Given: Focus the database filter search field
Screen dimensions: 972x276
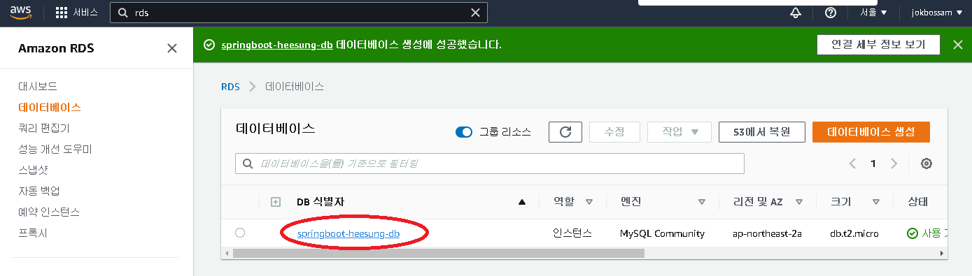Looking at the screenshot, I should pos(490,164).
